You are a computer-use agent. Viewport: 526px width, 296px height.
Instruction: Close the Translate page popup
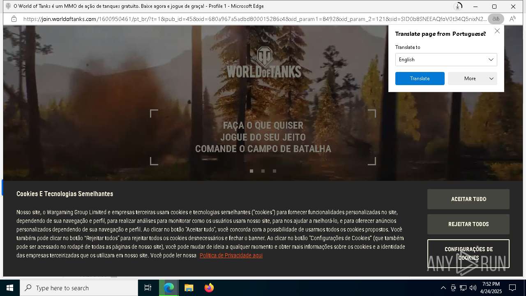pyautogui.click(x=497, y=31)
